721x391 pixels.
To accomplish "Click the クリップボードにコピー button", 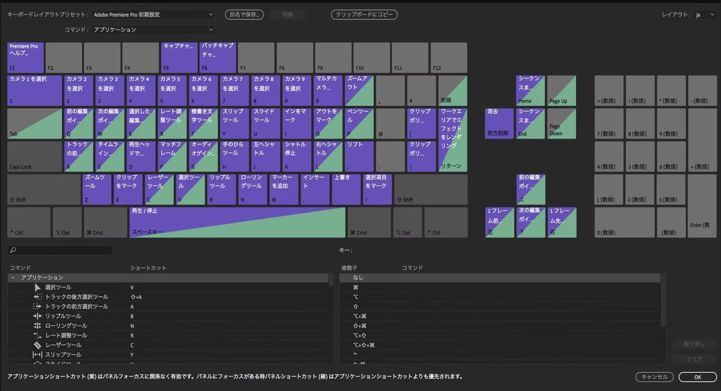I will click(x=364, y=15).
